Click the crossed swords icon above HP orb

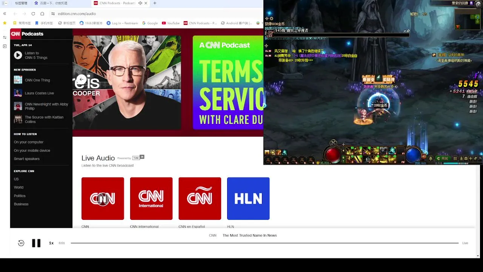[333, 143]
